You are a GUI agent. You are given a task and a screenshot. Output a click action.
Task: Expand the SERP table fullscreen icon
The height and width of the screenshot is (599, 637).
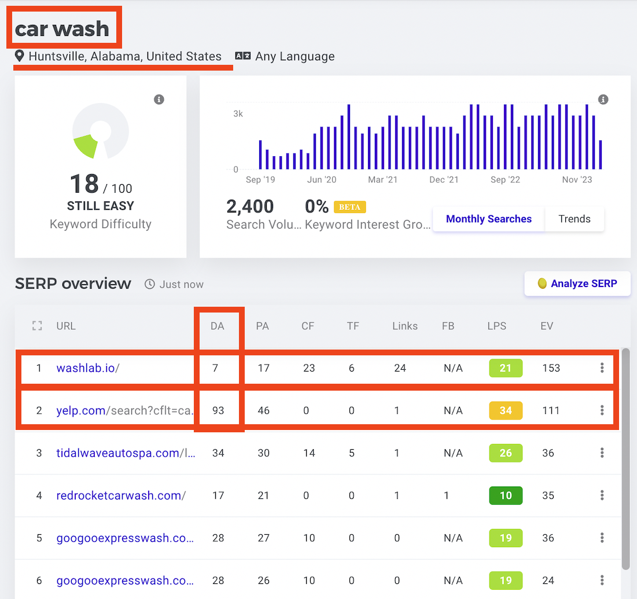click(x=37, y=326)
